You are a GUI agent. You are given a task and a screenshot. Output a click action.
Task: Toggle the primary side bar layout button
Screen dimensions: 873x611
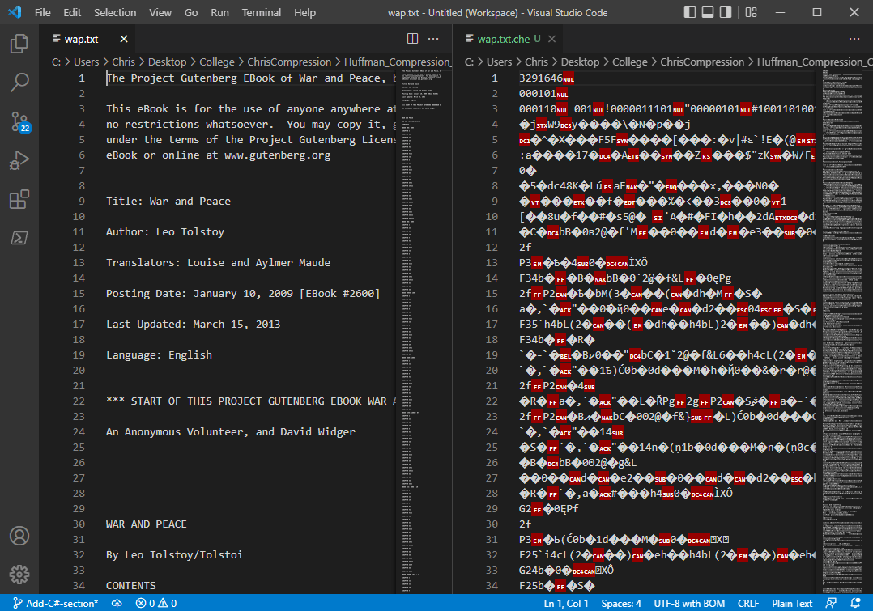coord(690,12)
